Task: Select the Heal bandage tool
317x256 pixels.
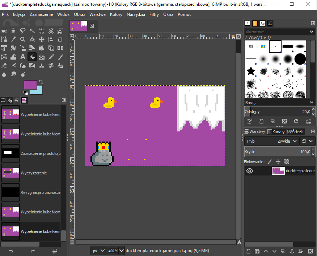Action: 51,66
